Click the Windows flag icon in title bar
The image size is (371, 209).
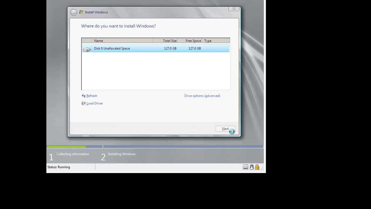pyautogui.click(x=81, y=12)
